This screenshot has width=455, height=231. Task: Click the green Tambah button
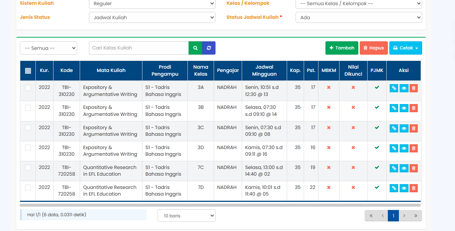coord(342,48)
